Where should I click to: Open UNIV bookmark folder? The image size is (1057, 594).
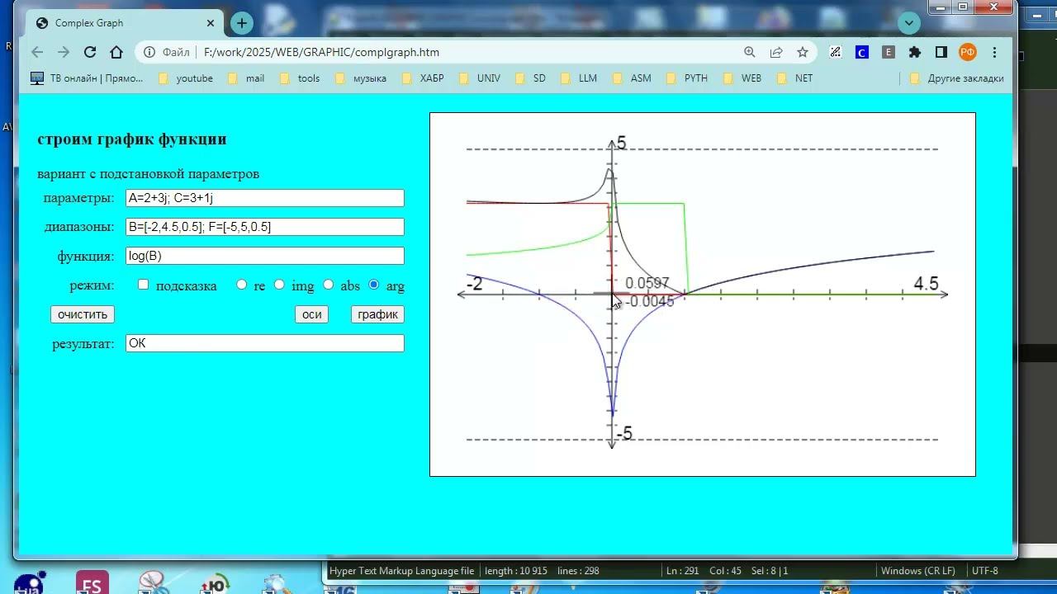click(480, 78)
